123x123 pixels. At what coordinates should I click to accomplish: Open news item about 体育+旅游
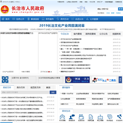click(71, 52)
